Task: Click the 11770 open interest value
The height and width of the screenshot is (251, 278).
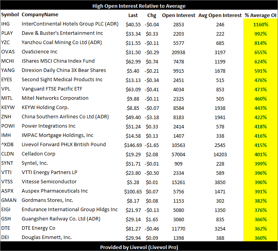Action: [178, 229]
